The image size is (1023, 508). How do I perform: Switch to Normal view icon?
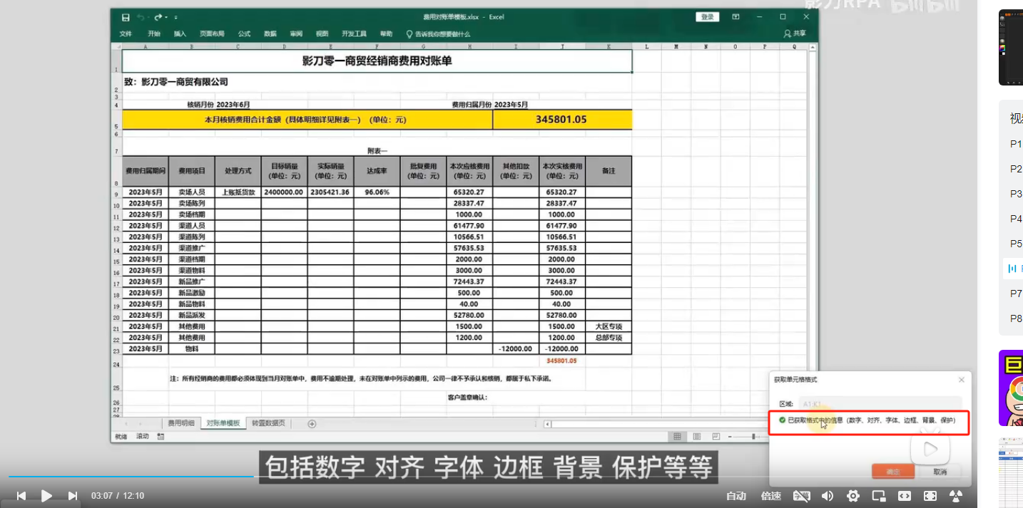pyautogui.click(x=677, y=436)
